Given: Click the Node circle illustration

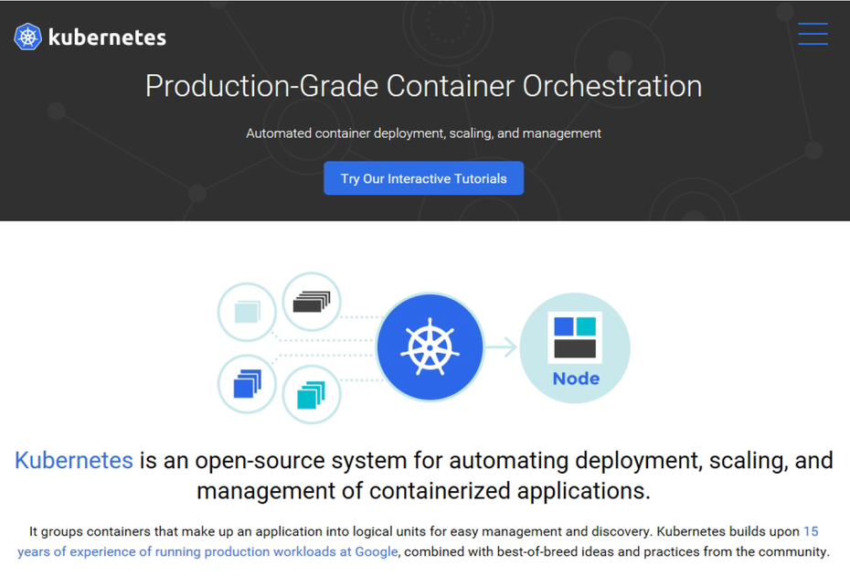Looking at the screenshot, I should 575,347.
